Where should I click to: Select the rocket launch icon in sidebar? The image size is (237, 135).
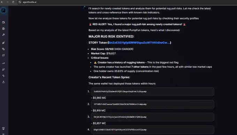coord(3,43)
